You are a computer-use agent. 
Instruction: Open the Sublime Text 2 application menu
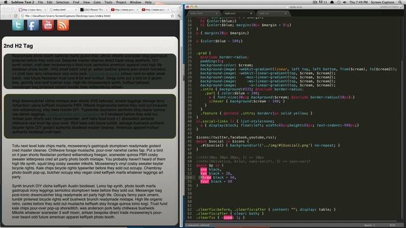click(23, 2)
